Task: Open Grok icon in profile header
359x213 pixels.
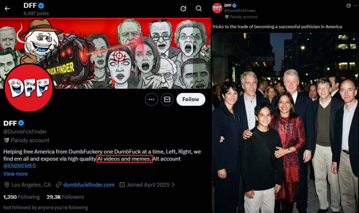Action: tap(183, 8)
